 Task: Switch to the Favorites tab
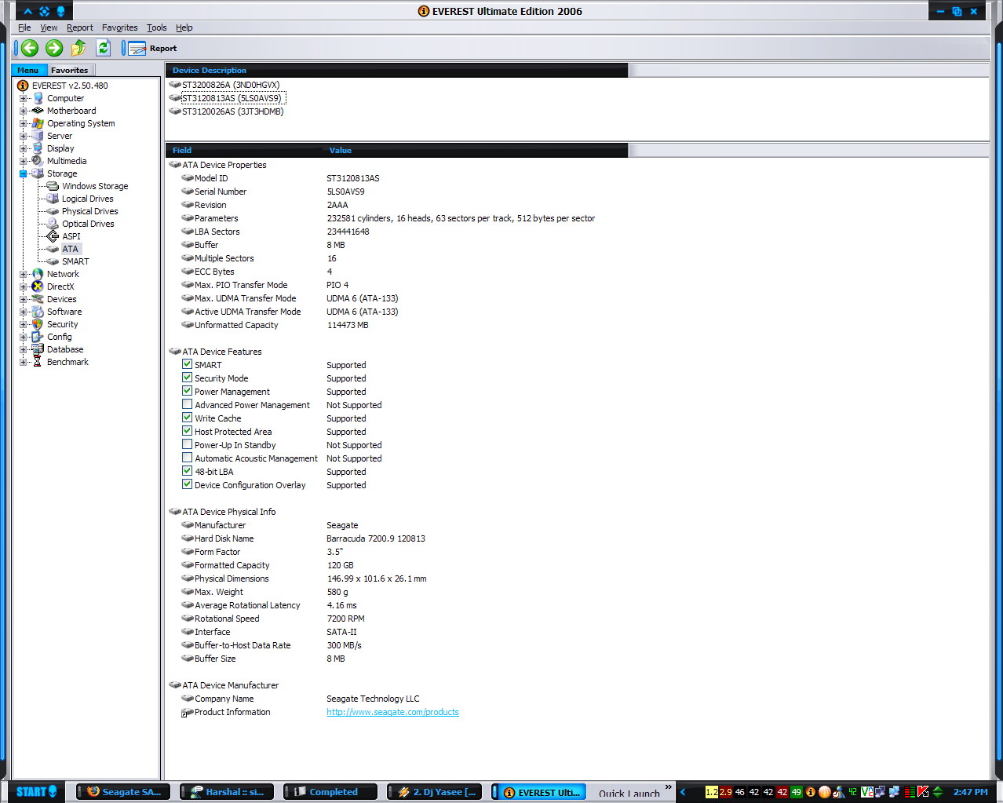(70, 70)
